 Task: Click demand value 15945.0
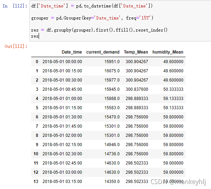tap(112, 89)
